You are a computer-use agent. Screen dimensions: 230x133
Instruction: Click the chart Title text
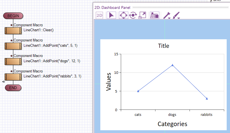coord(163,46)
